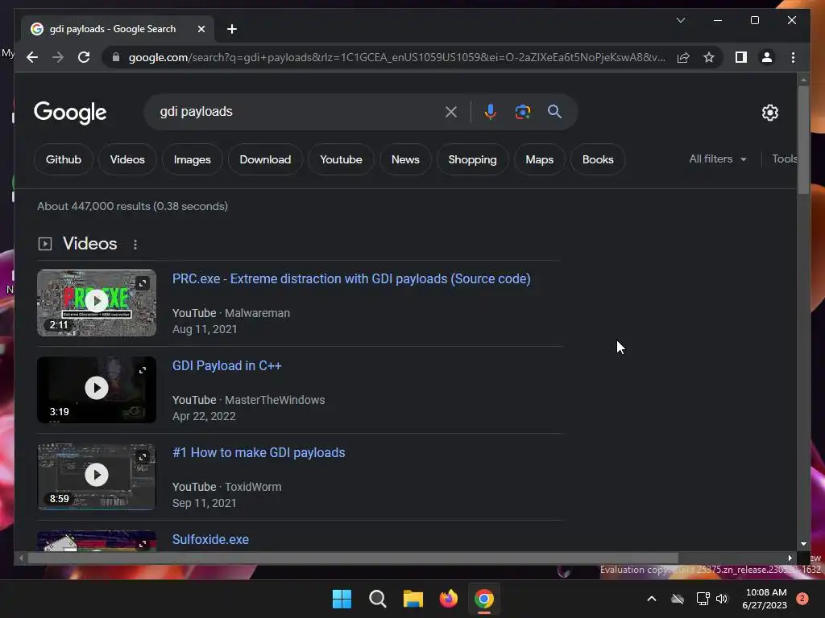The height and width of the screenshot is (618, 825).
Task: Switch to Maps results
Action: tap(539, 159)
